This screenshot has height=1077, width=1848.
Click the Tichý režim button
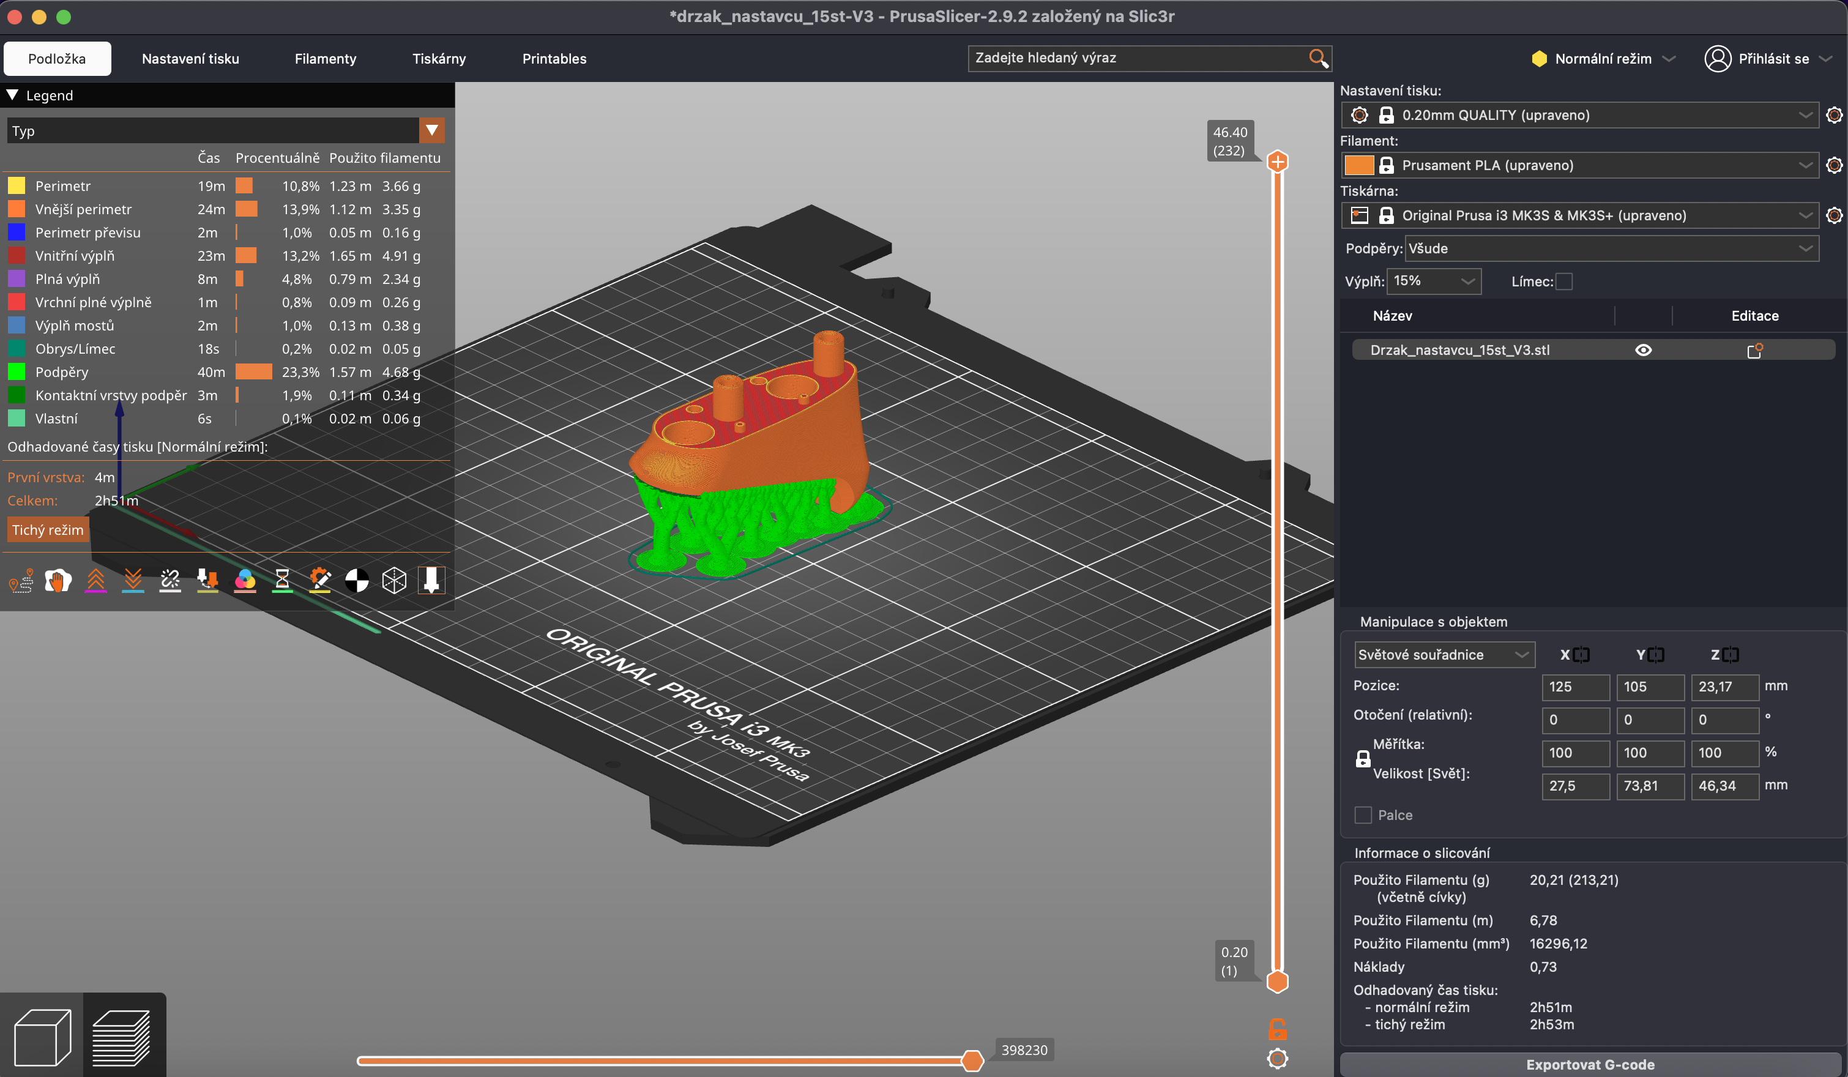pyautogui.click(x=48, y=530)
